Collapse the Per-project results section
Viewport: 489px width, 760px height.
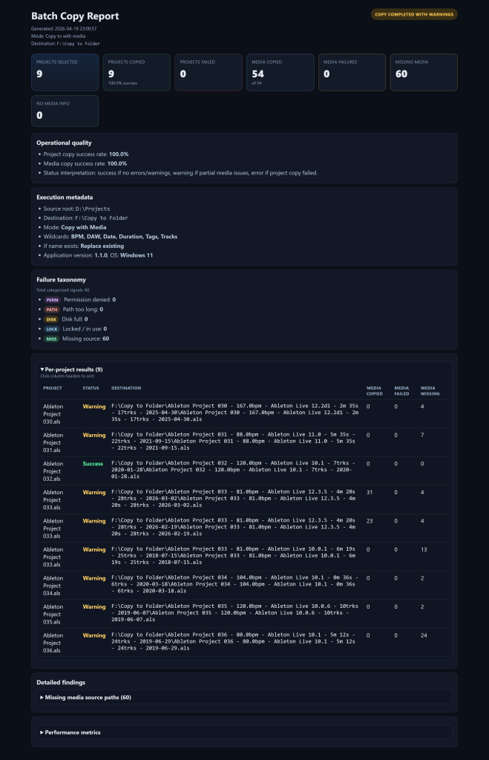(x=71, y=369)
